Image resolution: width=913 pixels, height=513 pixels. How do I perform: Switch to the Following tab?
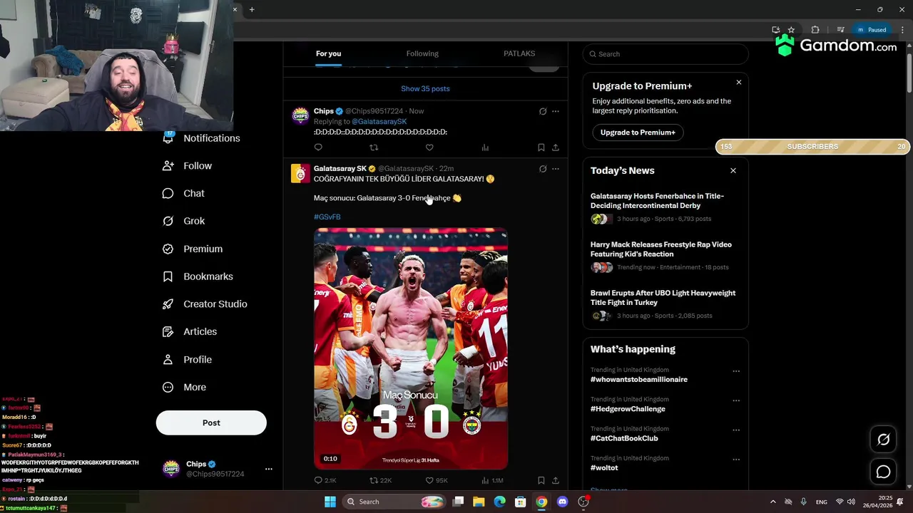pos(422,53)
